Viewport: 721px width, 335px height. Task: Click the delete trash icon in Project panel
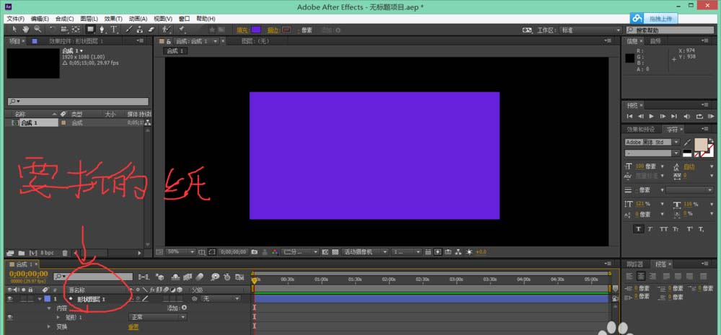coord(66,253)
